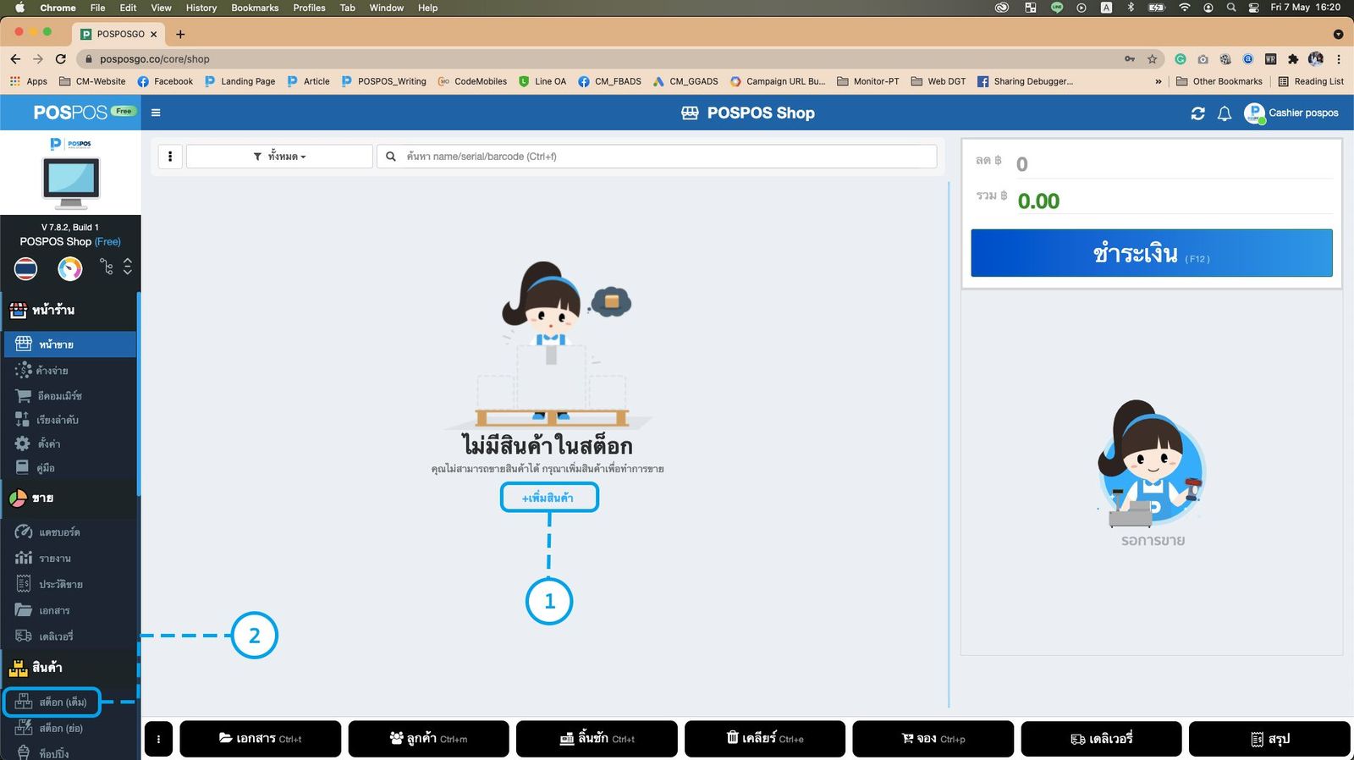Click the ลูกค้า customer button
This screenshot has width=1354, height=760.
click(428, 739)
